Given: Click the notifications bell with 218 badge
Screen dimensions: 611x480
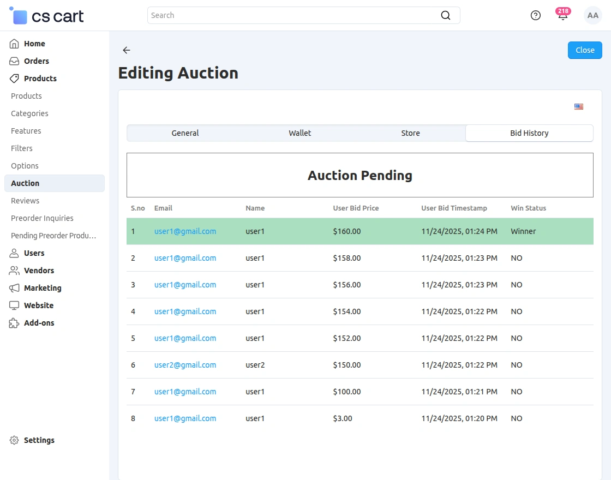Looking at the screenshot, I should point(562,16).
